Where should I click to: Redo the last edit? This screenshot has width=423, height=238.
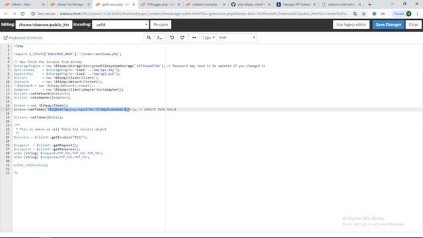[x=182, y=38]
